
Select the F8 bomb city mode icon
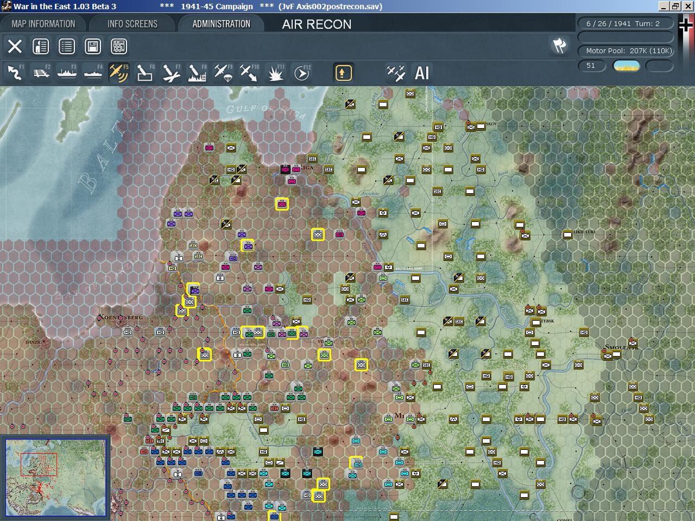pyautogui.click(x=197, y=73)
